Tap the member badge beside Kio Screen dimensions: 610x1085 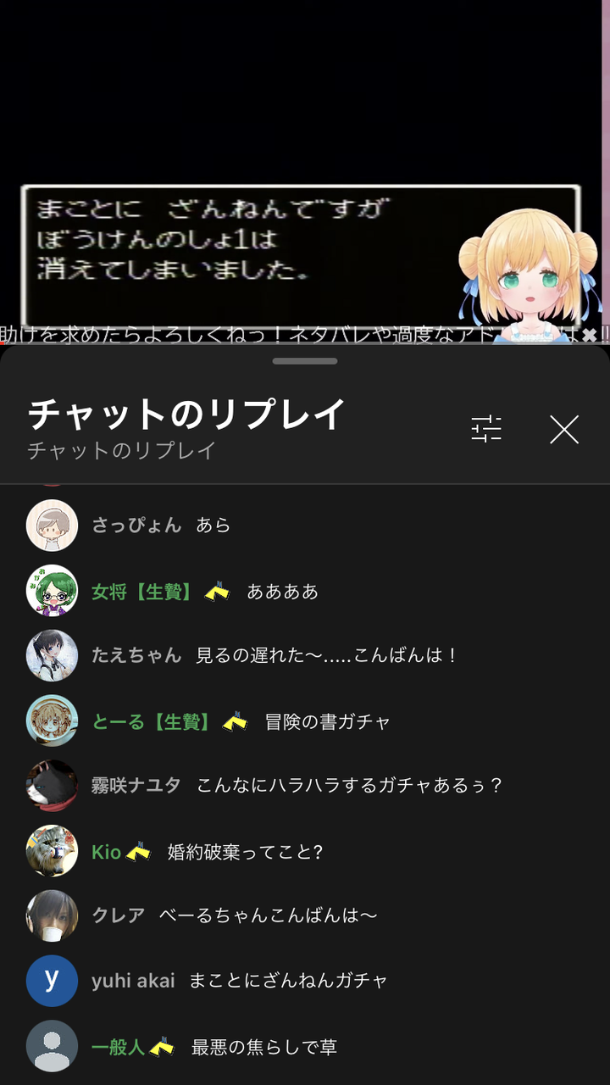pyautogui.click(x=138, y=851)
